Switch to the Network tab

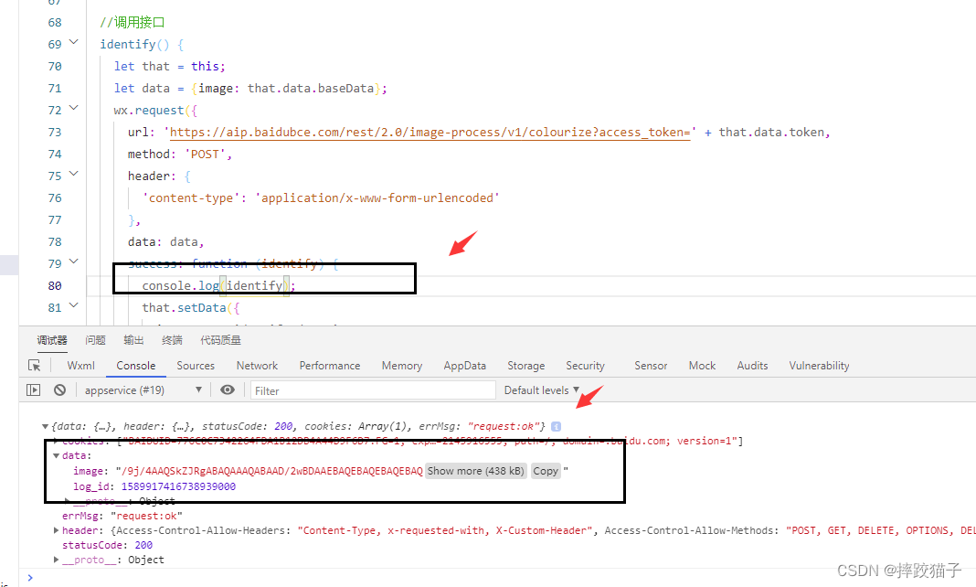[x=257, y=366]
